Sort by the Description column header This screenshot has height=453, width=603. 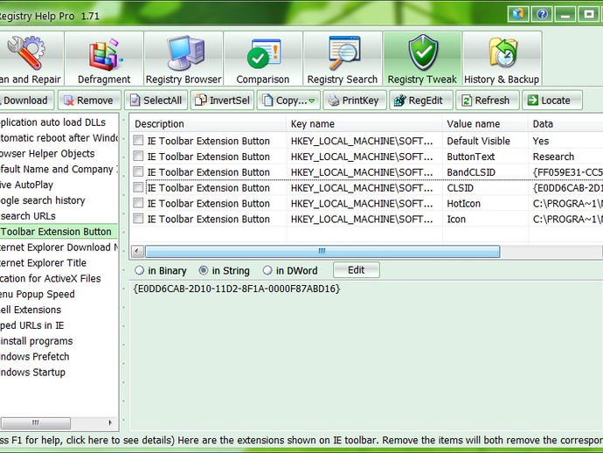(x=208, y=124)
